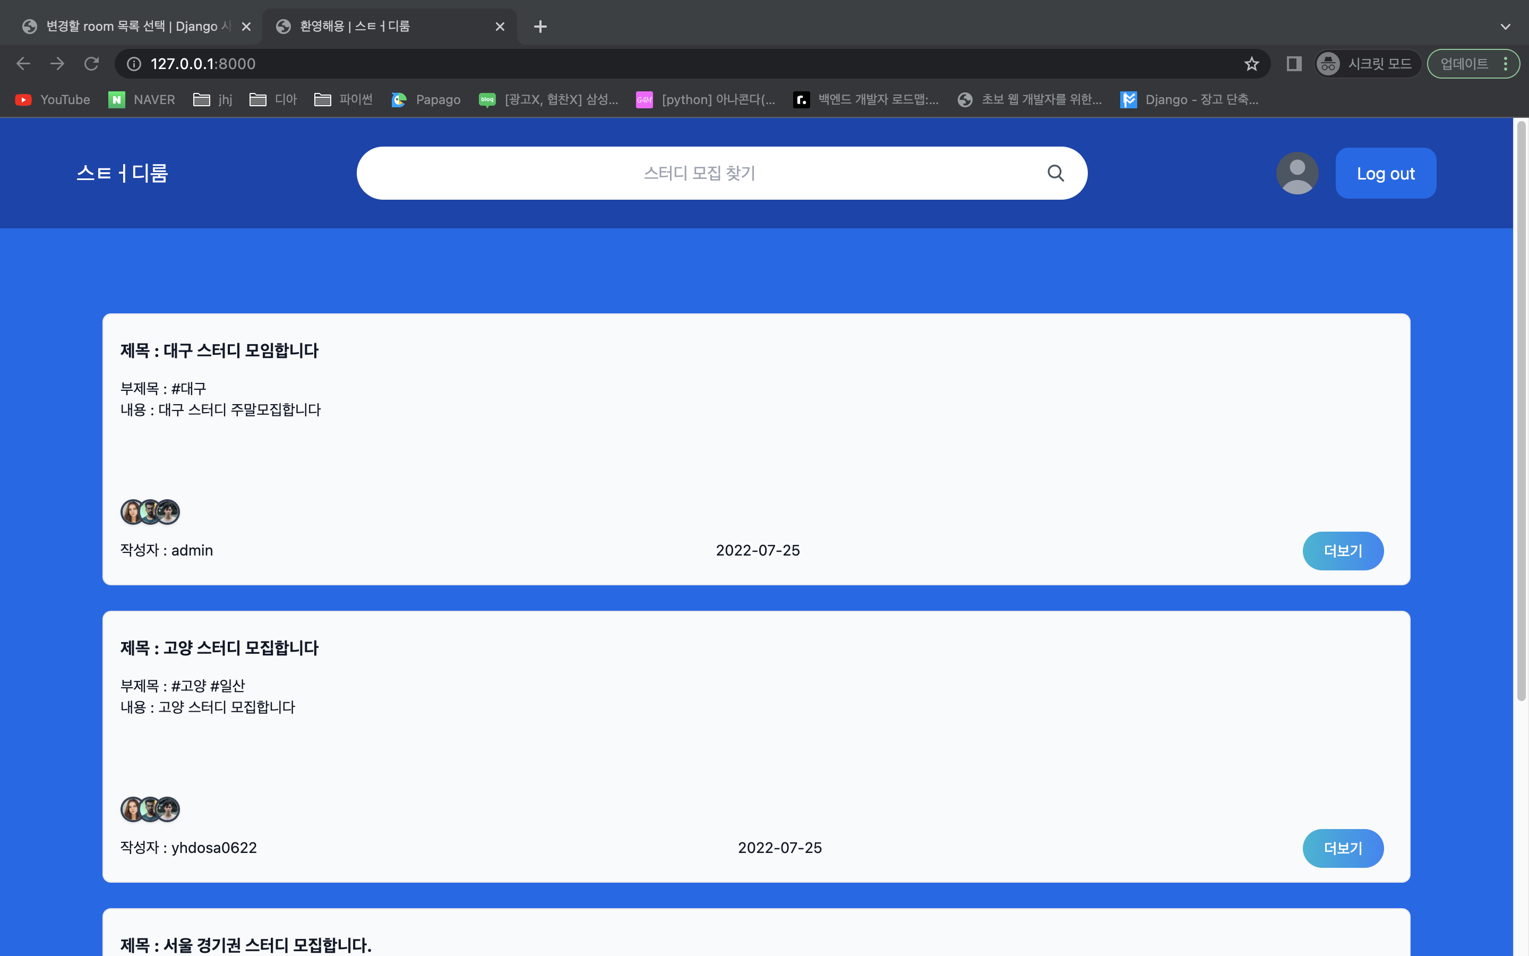This screenshot has height=956, width=1529.
Task: Click the text 내용 : 고양 스터디 모집합니다
Action: pos(208,707)
